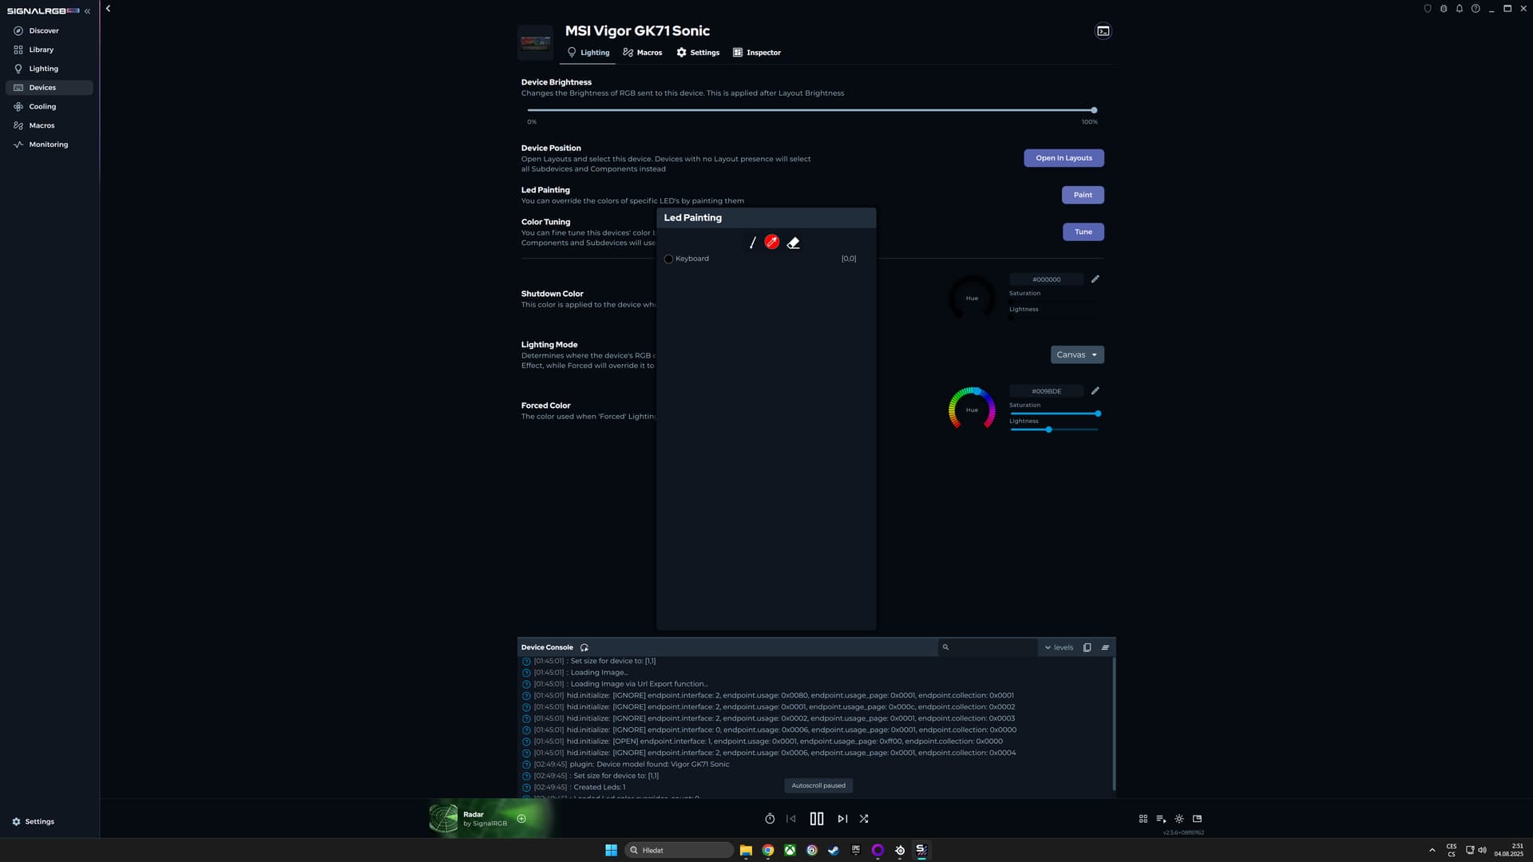Open the Inspector tab

(757, 53)
